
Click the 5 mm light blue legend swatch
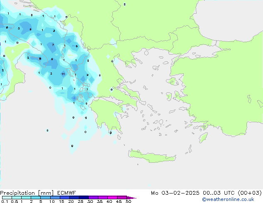pyautogui.click(x=46, y=198)
